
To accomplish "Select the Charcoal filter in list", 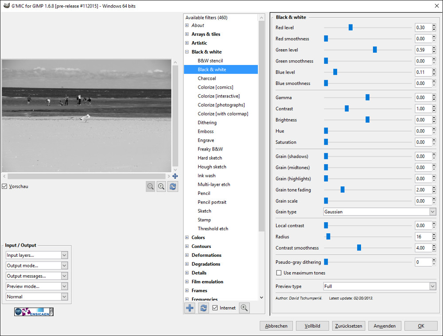I will 207,78.
